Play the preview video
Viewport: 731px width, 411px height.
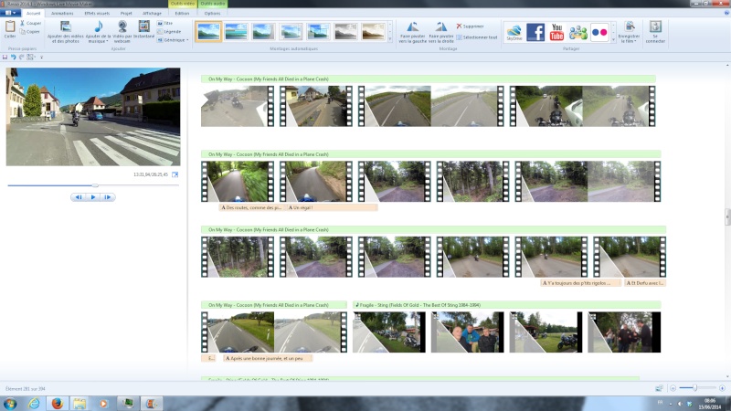pyautogui.click(x=93, y=197)
